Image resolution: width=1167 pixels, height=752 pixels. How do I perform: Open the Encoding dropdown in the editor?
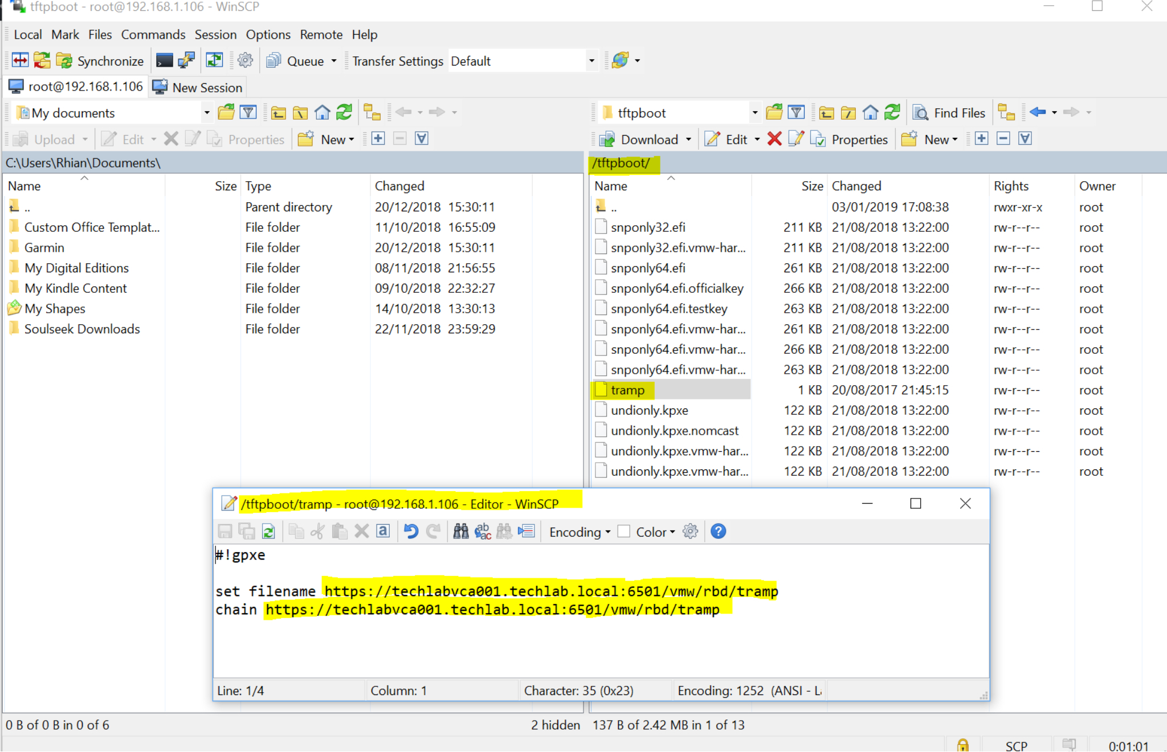click(577, 532)
